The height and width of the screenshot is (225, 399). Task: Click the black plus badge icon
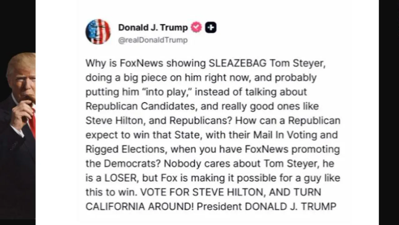point(211,27)
